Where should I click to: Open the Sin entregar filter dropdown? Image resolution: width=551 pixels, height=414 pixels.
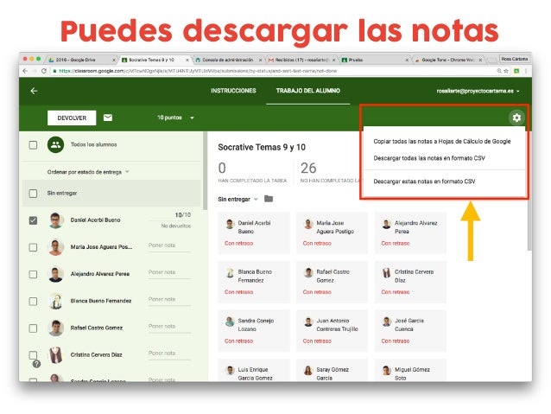coord(237,199)
